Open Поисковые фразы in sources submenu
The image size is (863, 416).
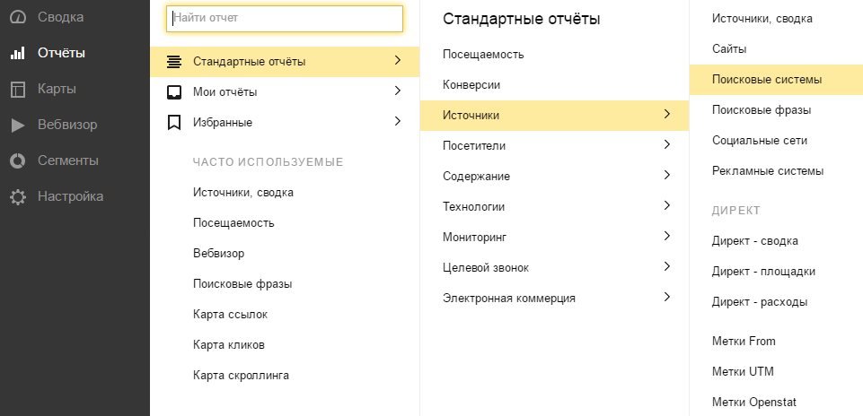[x=762, y=110]
